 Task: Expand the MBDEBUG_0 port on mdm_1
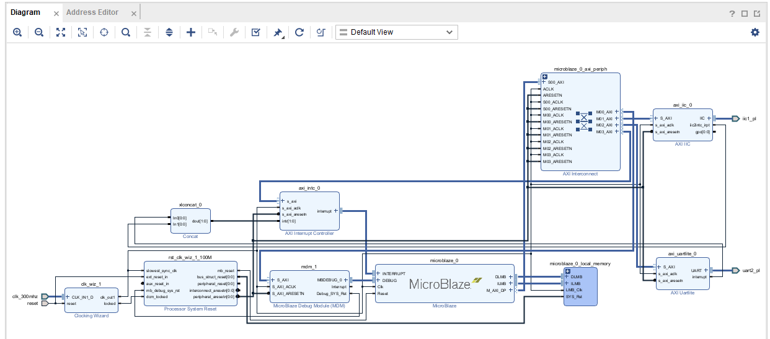click(x=347, y=280)
